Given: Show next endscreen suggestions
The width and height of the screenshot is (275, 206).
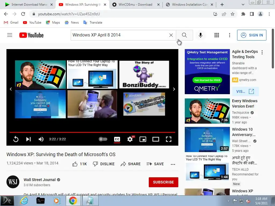Looking at the screenshot, I should pyautogui.click(x=174, y=89).
